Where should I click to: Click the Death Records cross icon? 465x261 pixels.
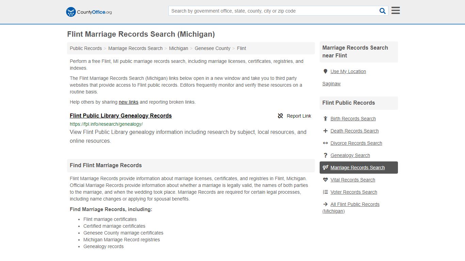[x=325, y=131]
